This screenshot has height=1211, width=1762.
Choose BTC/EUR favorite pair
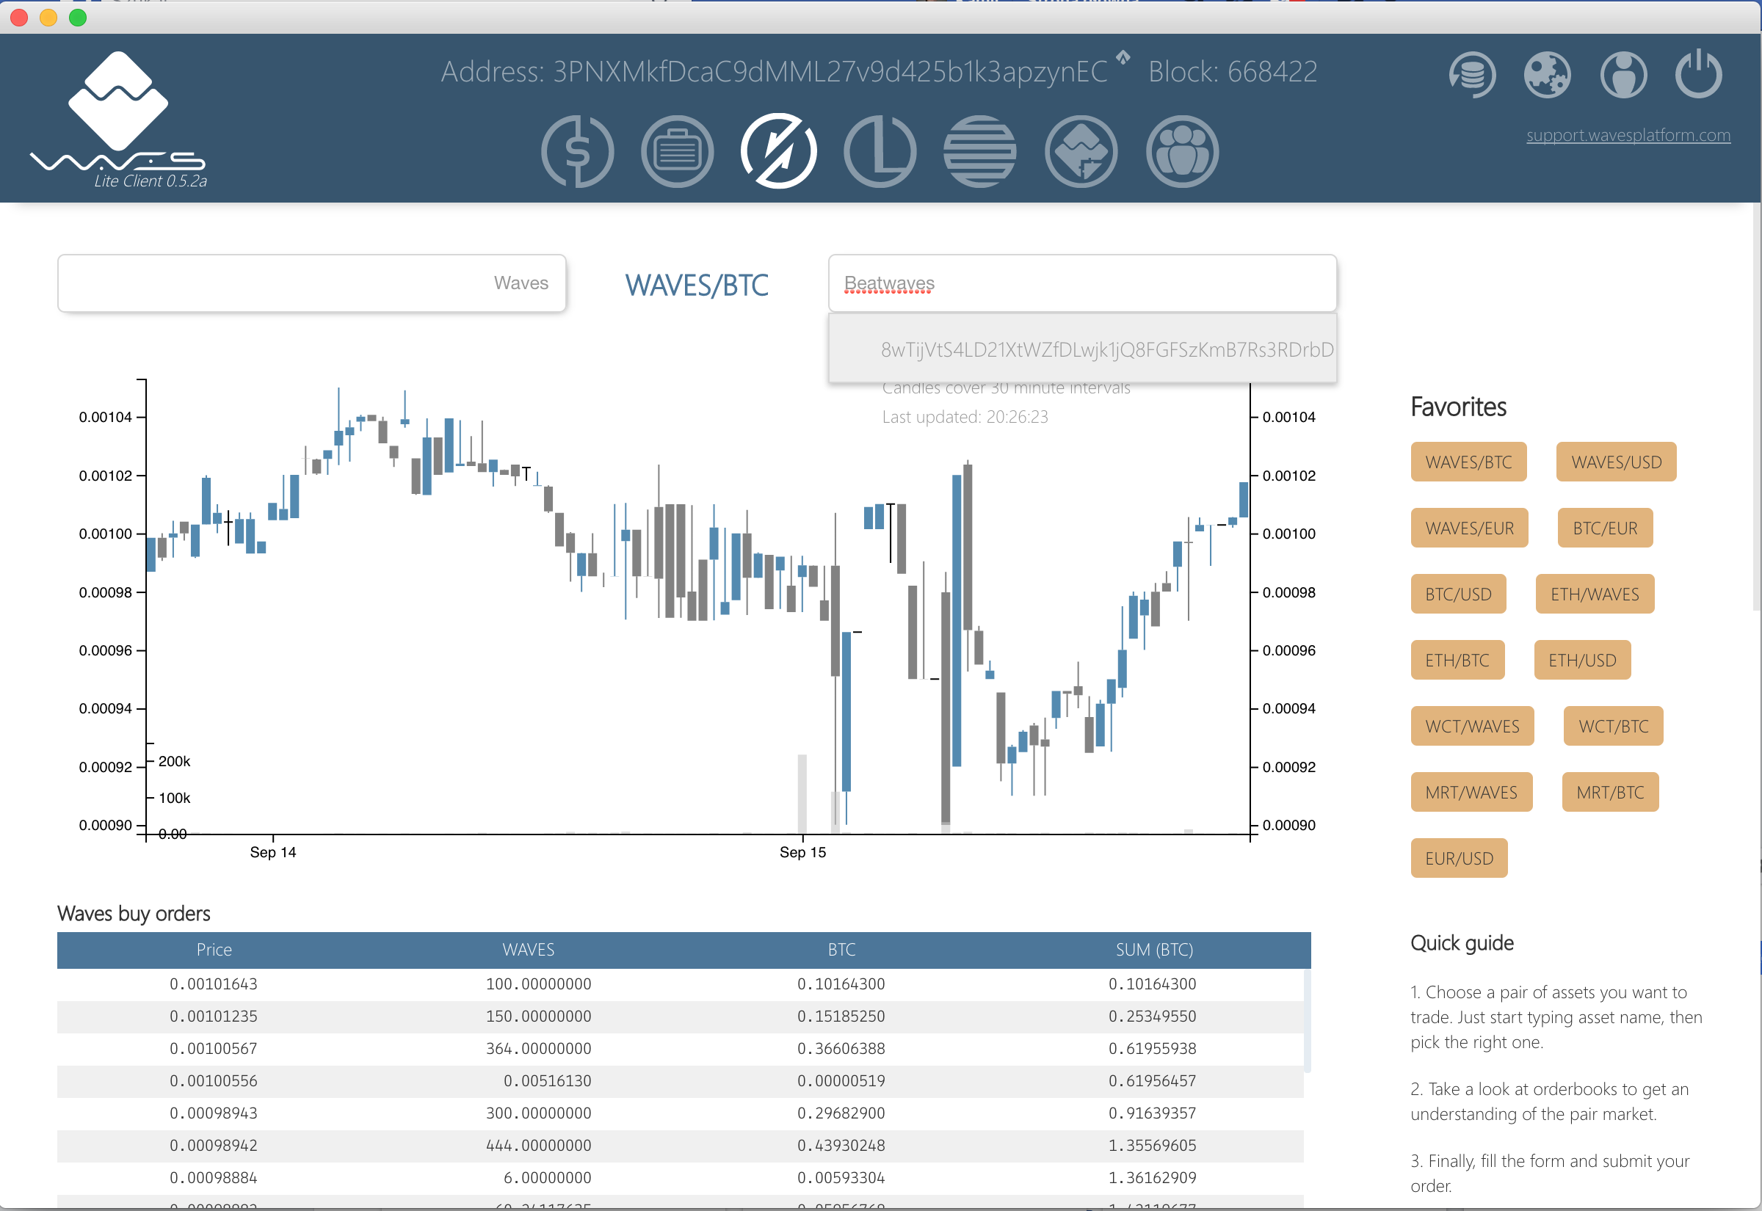[x=1605, y=528]
